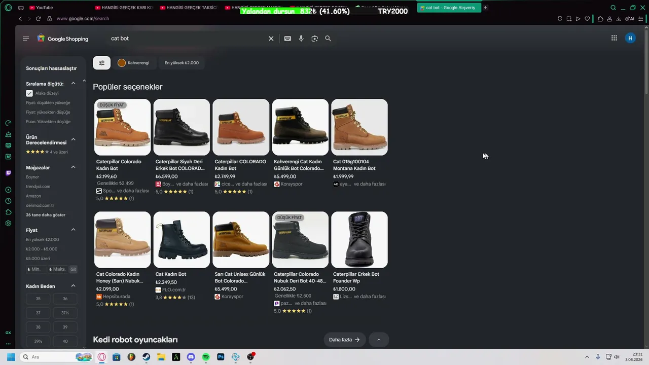Open the browser downloads icon
Screen dimensions: 649x365
click(619, 19)
